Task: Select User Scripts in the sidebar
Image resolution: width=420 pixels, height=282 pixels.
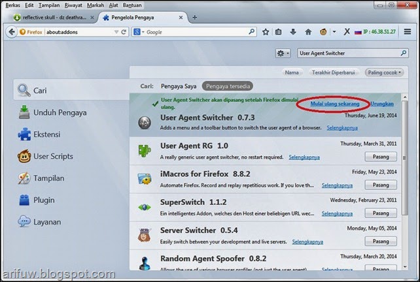Action: (71, 156)
